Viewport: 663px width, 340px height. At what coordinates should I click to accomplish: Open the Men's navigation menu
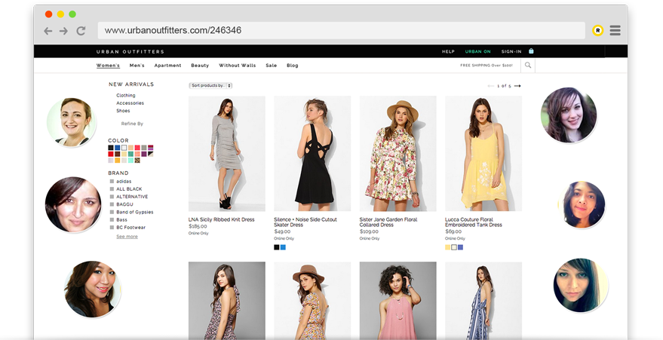[137, 66]
